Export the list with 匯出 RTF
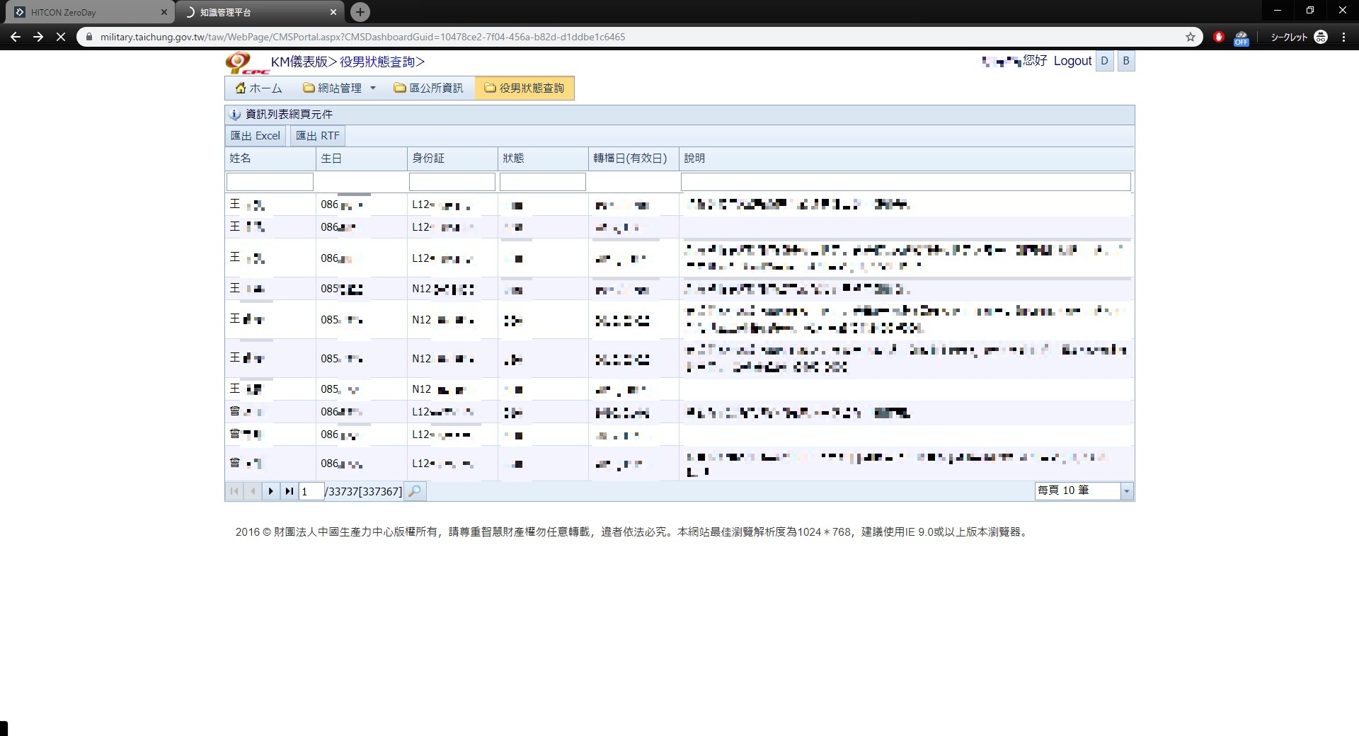Viewport: 1359px width, 736px height. 318,136
